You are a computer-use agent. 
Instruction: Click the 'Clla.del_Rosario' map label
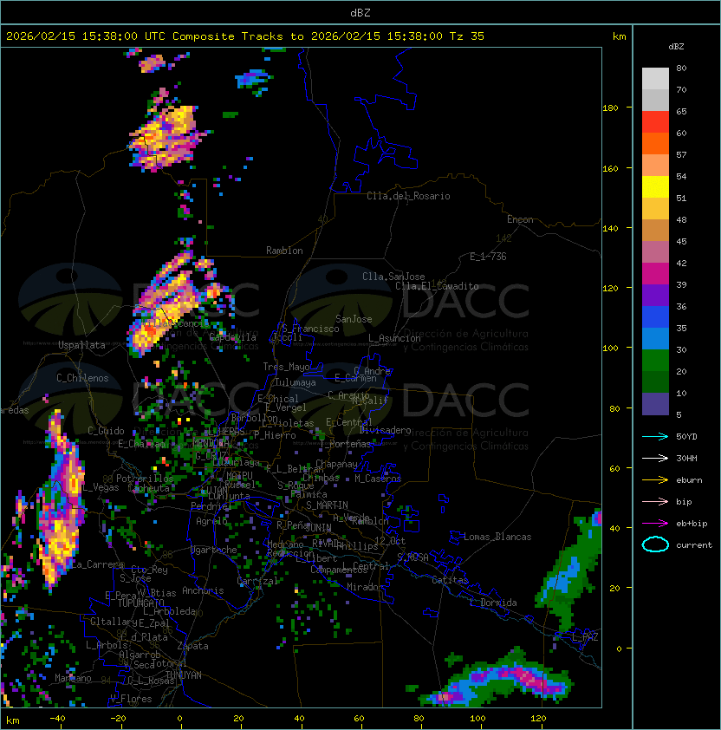tap(408, 196)
